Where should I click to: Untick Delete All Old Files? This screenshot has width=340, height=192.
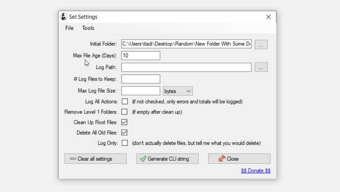point(124,132)
